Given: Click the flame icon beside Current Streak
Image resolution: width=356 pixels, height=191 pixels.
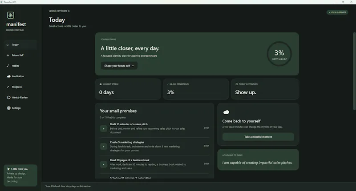Looking at the screenshot, I should pyautogui.click(x=101, y=84).
